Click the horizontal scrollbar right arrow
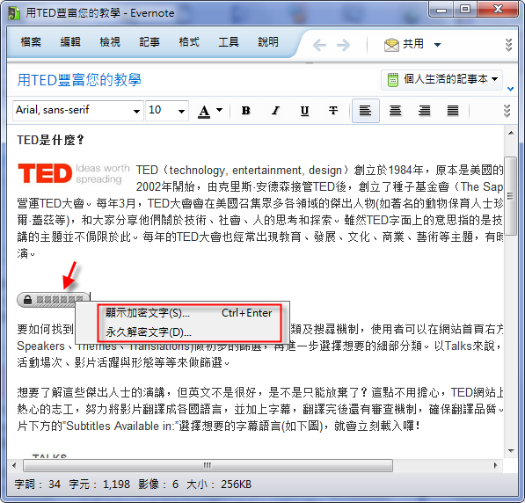This screenshot has height=503, width=525. pyautogui.click(x=495, y=465)
